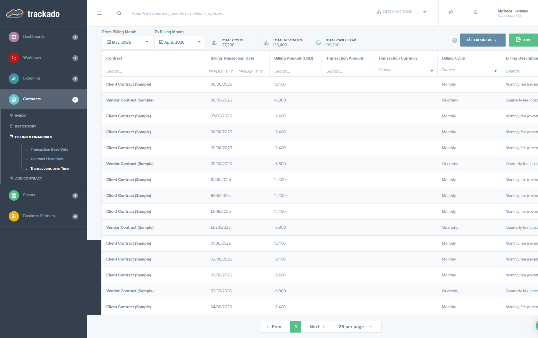Focus the Billing Description search field
Screen dimensions: 538x338
pos(521,71)
